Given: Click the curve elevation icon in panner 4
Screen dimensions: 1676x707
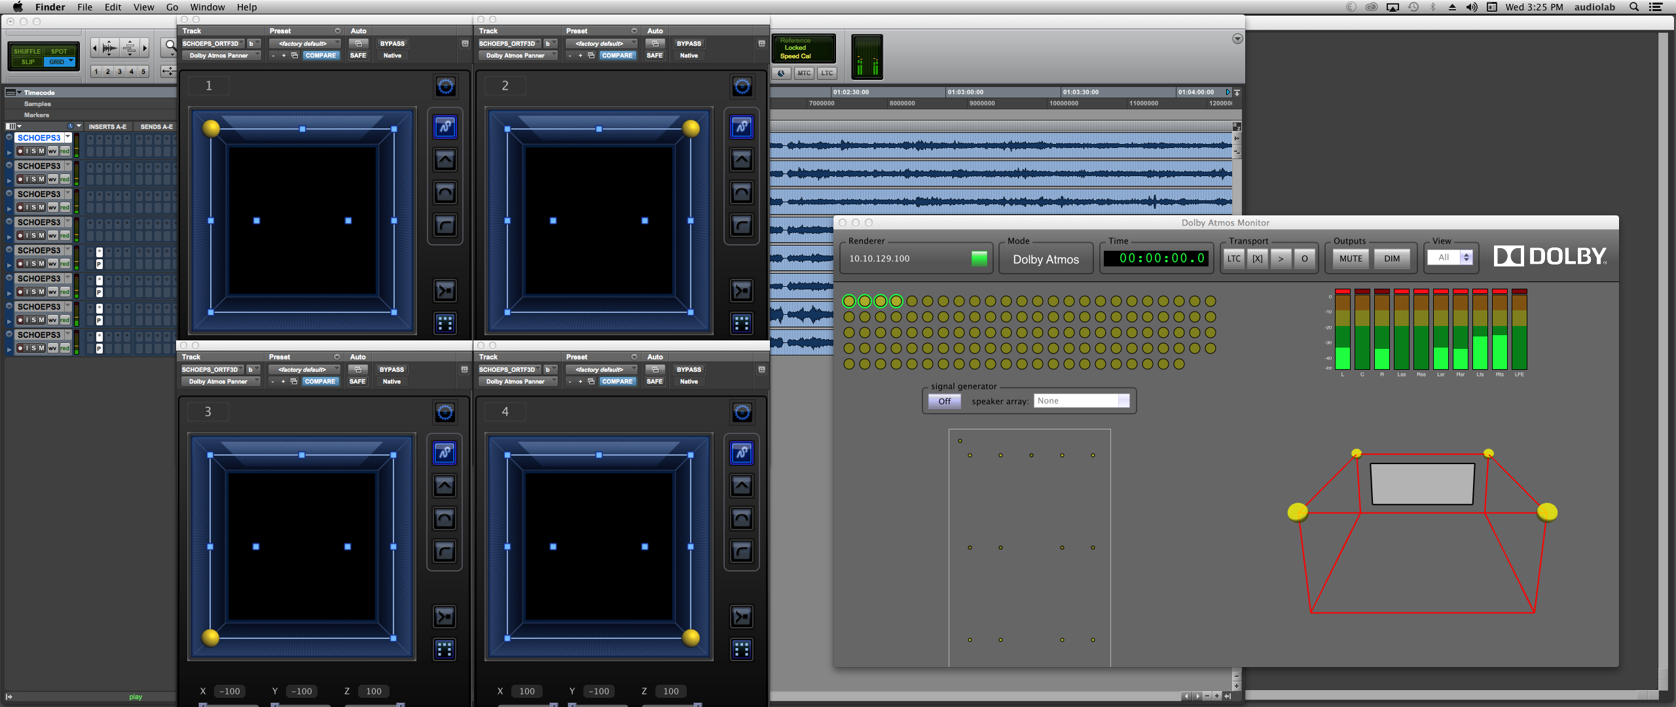Looking at the screenshot, I should [x=741, y=551].
